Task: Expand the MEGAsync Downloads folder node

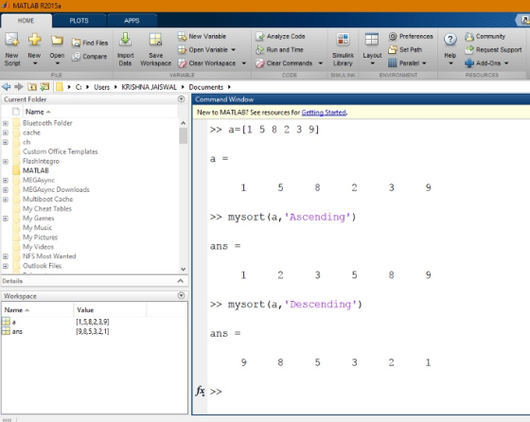Action: (x=6, y=190)
